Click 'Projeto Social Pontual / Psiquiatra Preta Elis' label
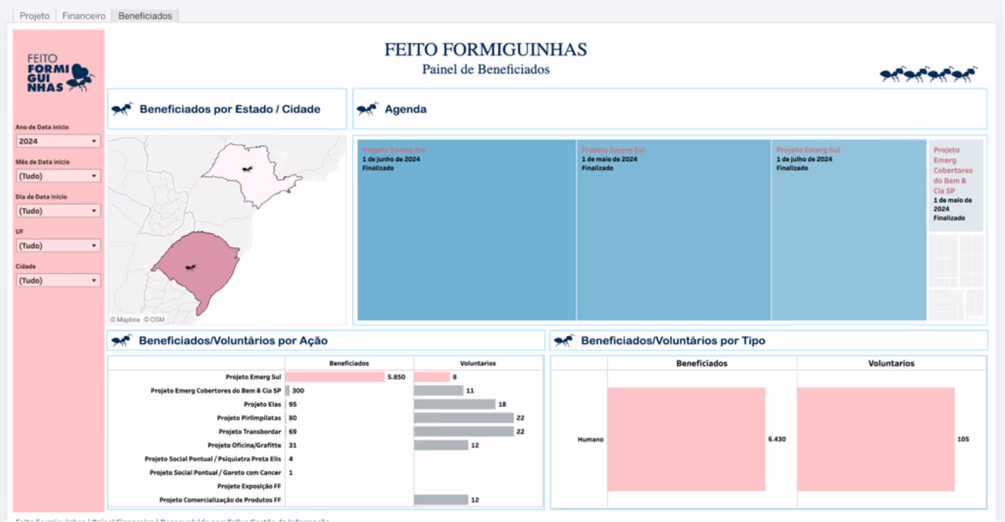The width and height of the screenshot is (1005, 522). click(x=213, y=459)
